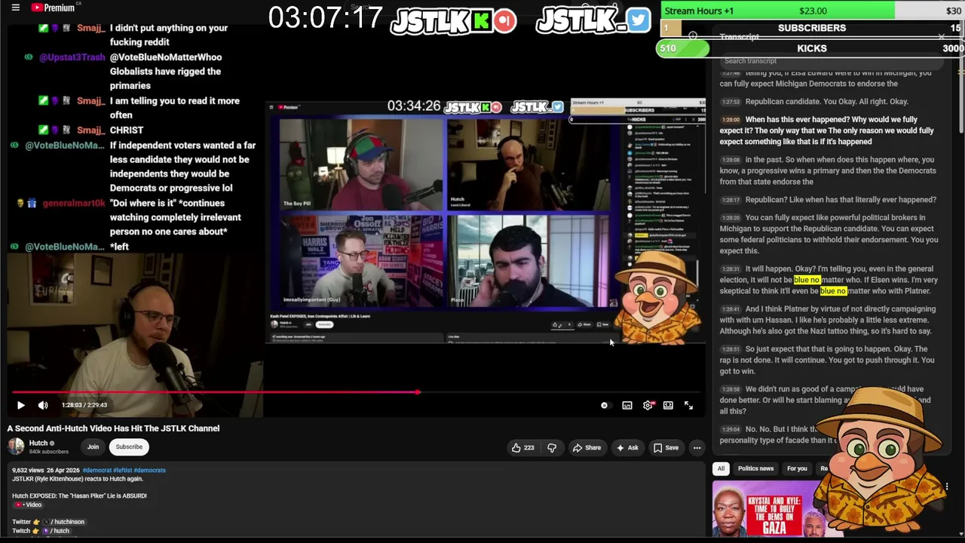Open the #democrat hashtag
Screen dimensions: 965x543
(x=96, y=470)
